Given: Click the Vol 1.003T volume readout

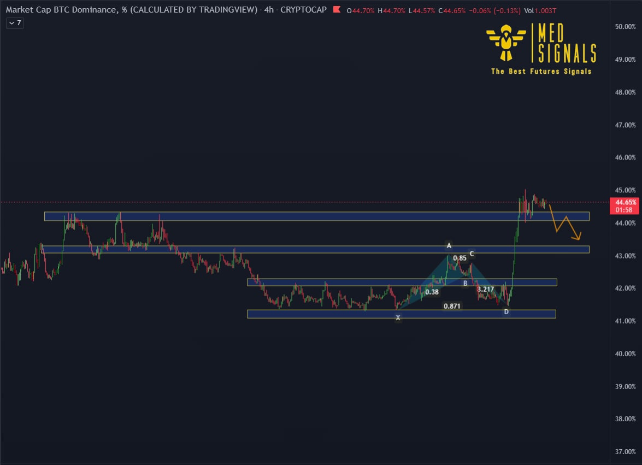Looking at the screenshot, I should [540, 10].
